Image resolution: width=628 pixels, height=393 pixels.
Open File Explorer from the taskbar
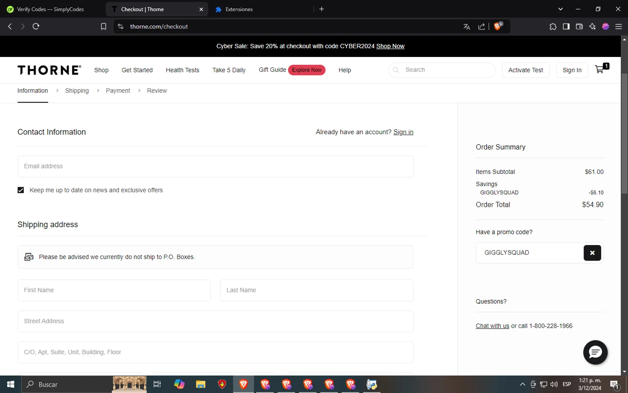point(201,384)
